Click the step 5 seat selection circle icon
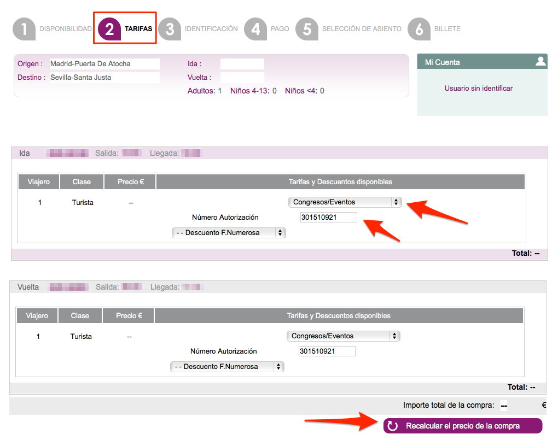The height and width of the screenshot is (440, 558). coord(307,29)
